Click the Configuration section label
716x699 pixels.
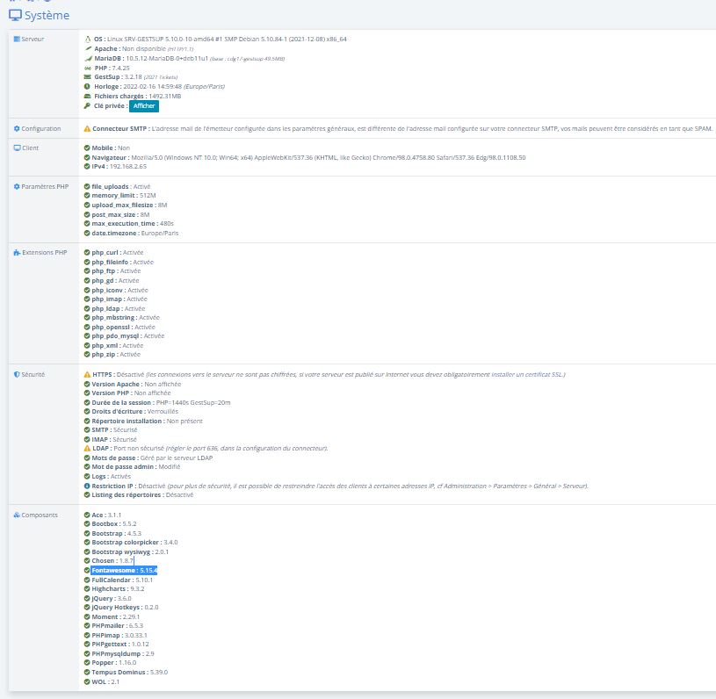pos(41,129)
